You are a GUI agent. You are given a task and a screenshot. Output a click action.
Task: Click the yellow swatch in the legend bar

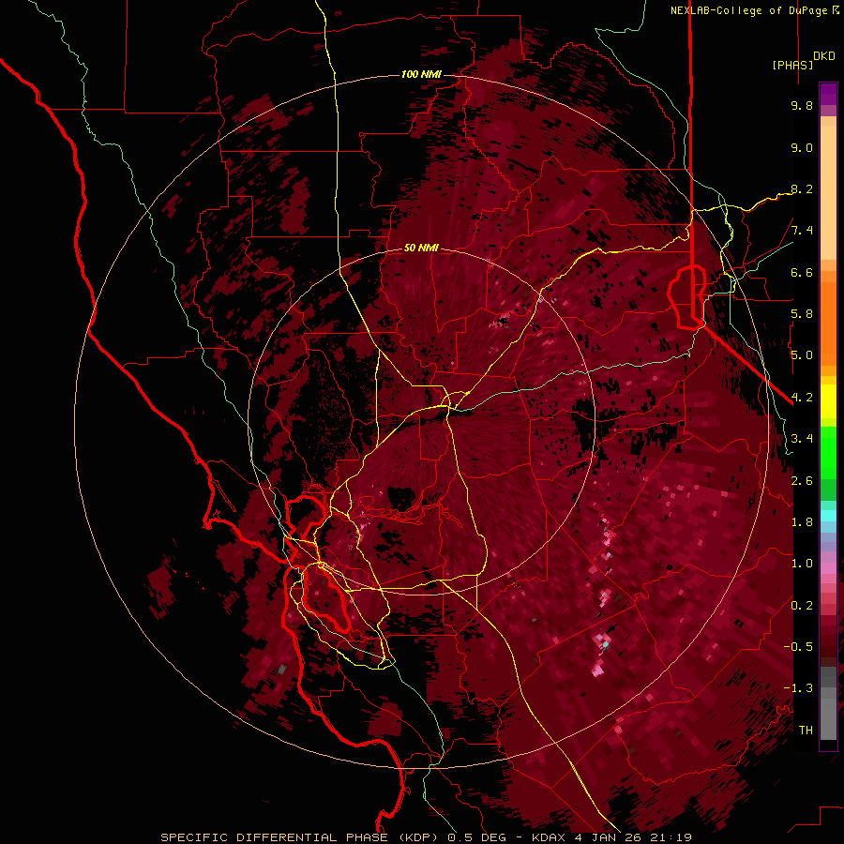(x=828, y=401)
